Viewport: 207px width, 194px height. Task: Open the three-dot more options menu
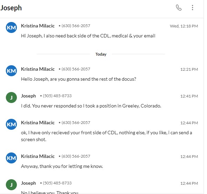[x=193, y=8]
